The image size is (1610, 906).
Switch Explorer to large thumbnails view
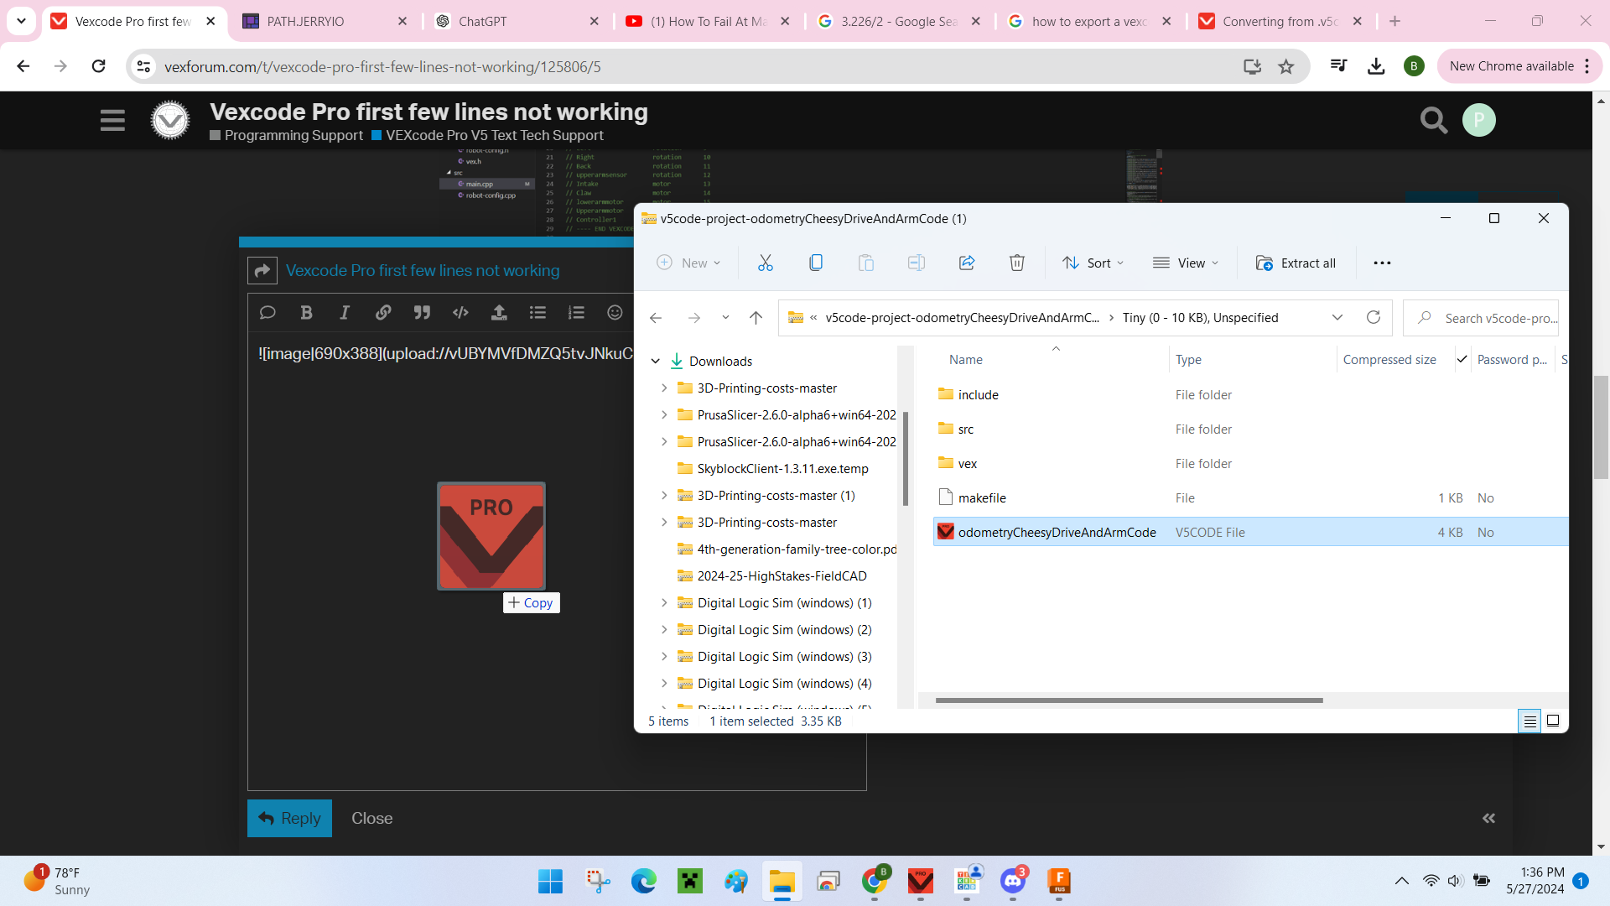[1553, 721]
